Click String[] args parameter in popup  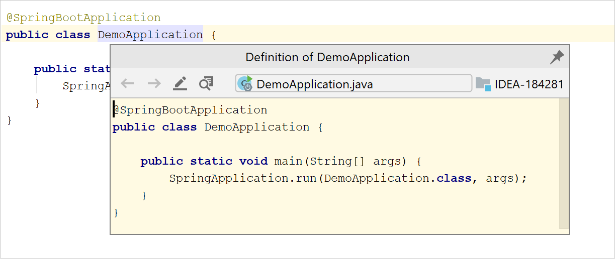(357, 161)
